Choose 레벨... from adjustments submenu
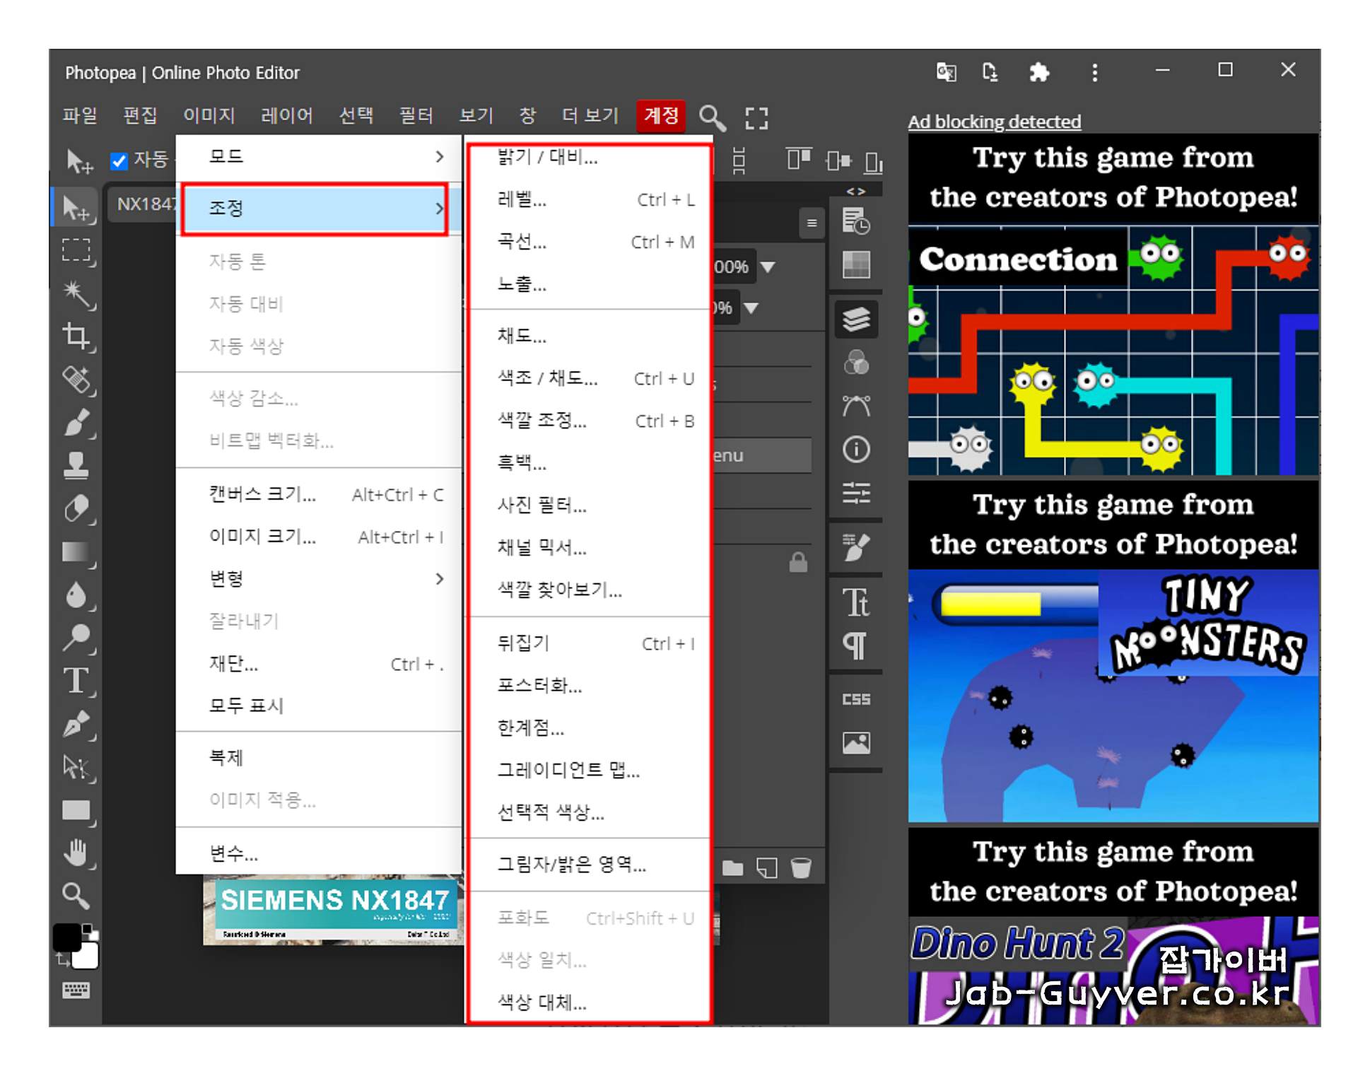Viewport: 1370px width, 1076px height. click(522, 199)
